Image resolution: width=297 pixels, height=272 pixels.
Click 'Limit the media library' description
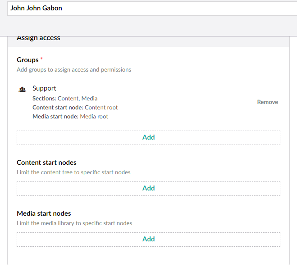(74, 223)
